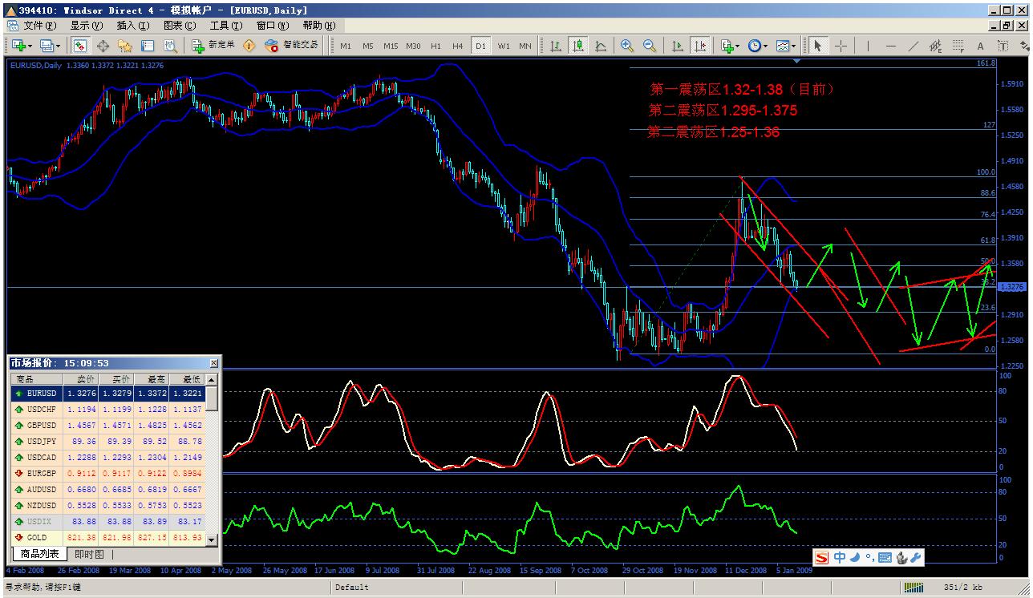
Task: Expand the profiles dropdown arrow
Action: click(58, 46)
